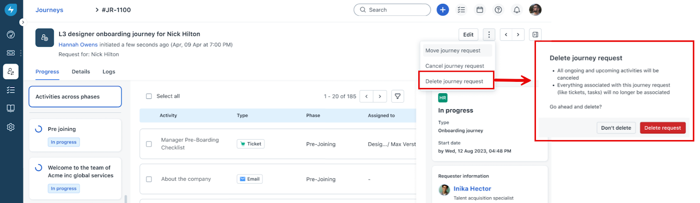This screenshot has width=700, height=203.
Task: Select Activities across phases card
Action: tap(75, 97)
